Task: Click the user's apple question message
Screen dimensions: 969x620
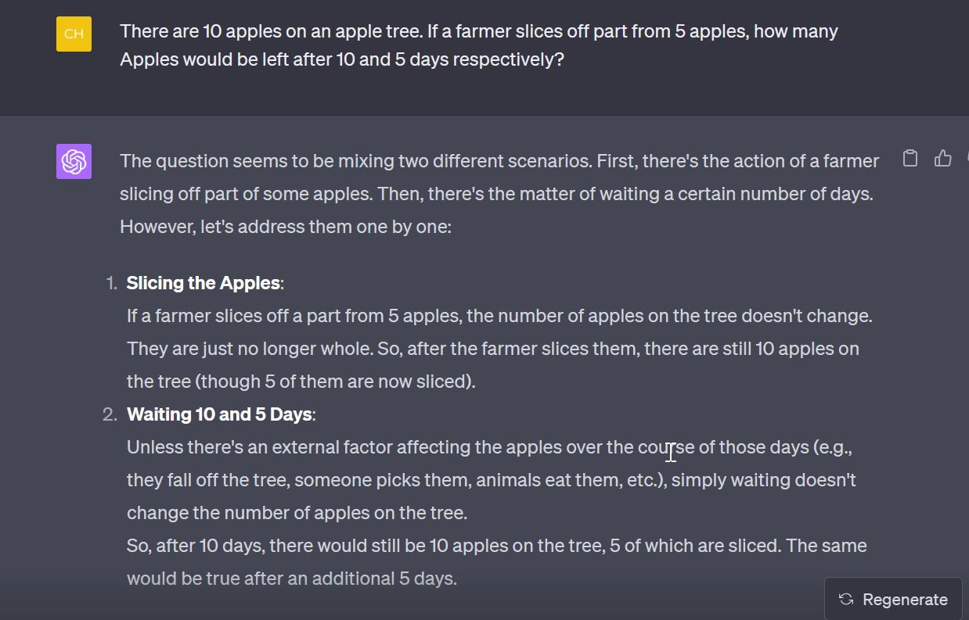Action: 477,45
